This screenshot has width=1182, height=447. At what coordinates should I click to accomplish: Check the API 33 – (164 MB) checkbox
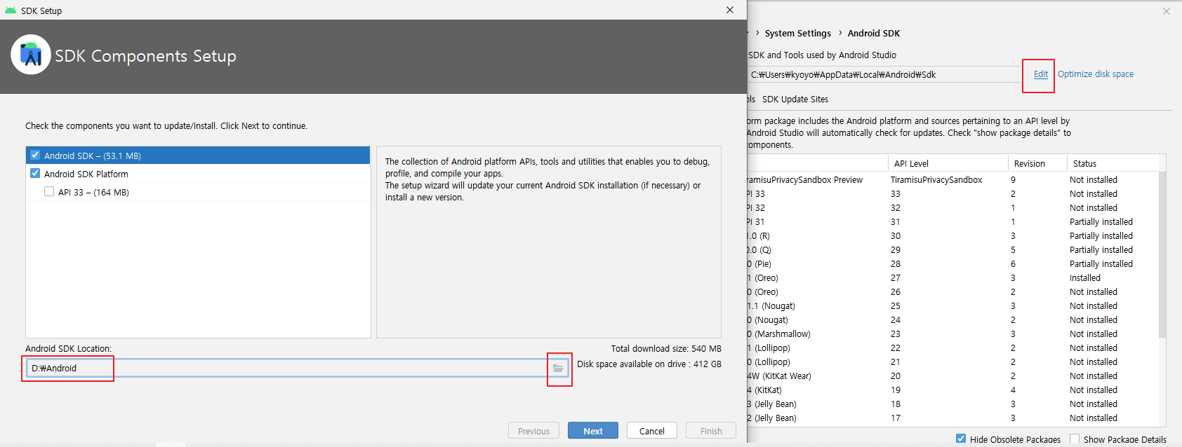coord(49,191)
